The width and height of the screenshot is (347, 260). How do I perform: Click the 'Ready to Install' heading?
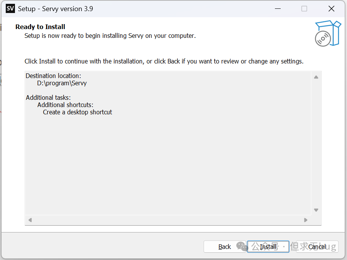(40, 27)
